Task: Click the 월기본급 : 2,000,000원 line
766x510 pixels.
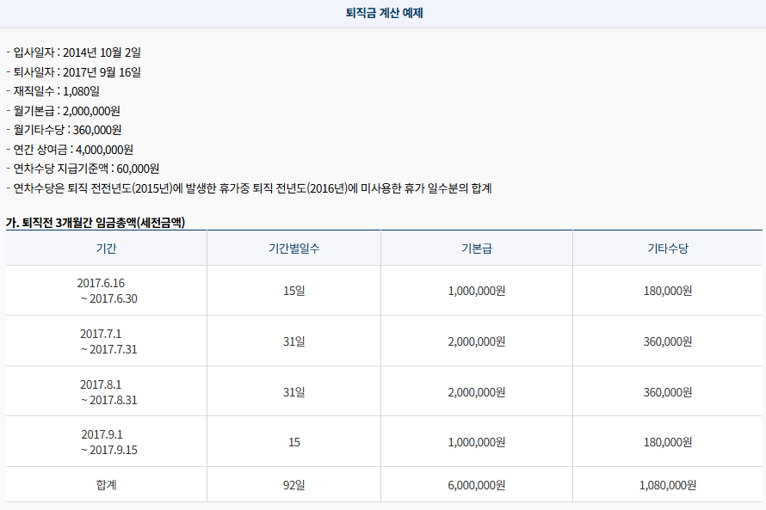Action: (x=63, y=111)
